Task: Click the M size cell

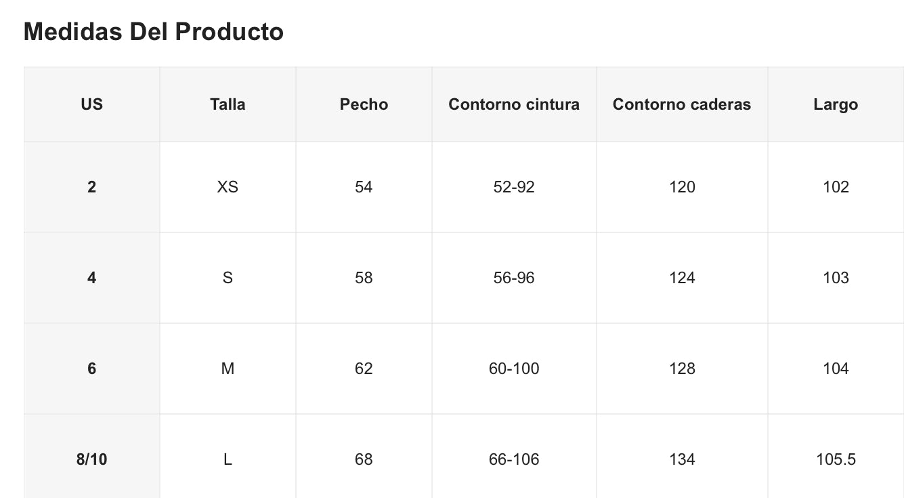Action: 228,369
